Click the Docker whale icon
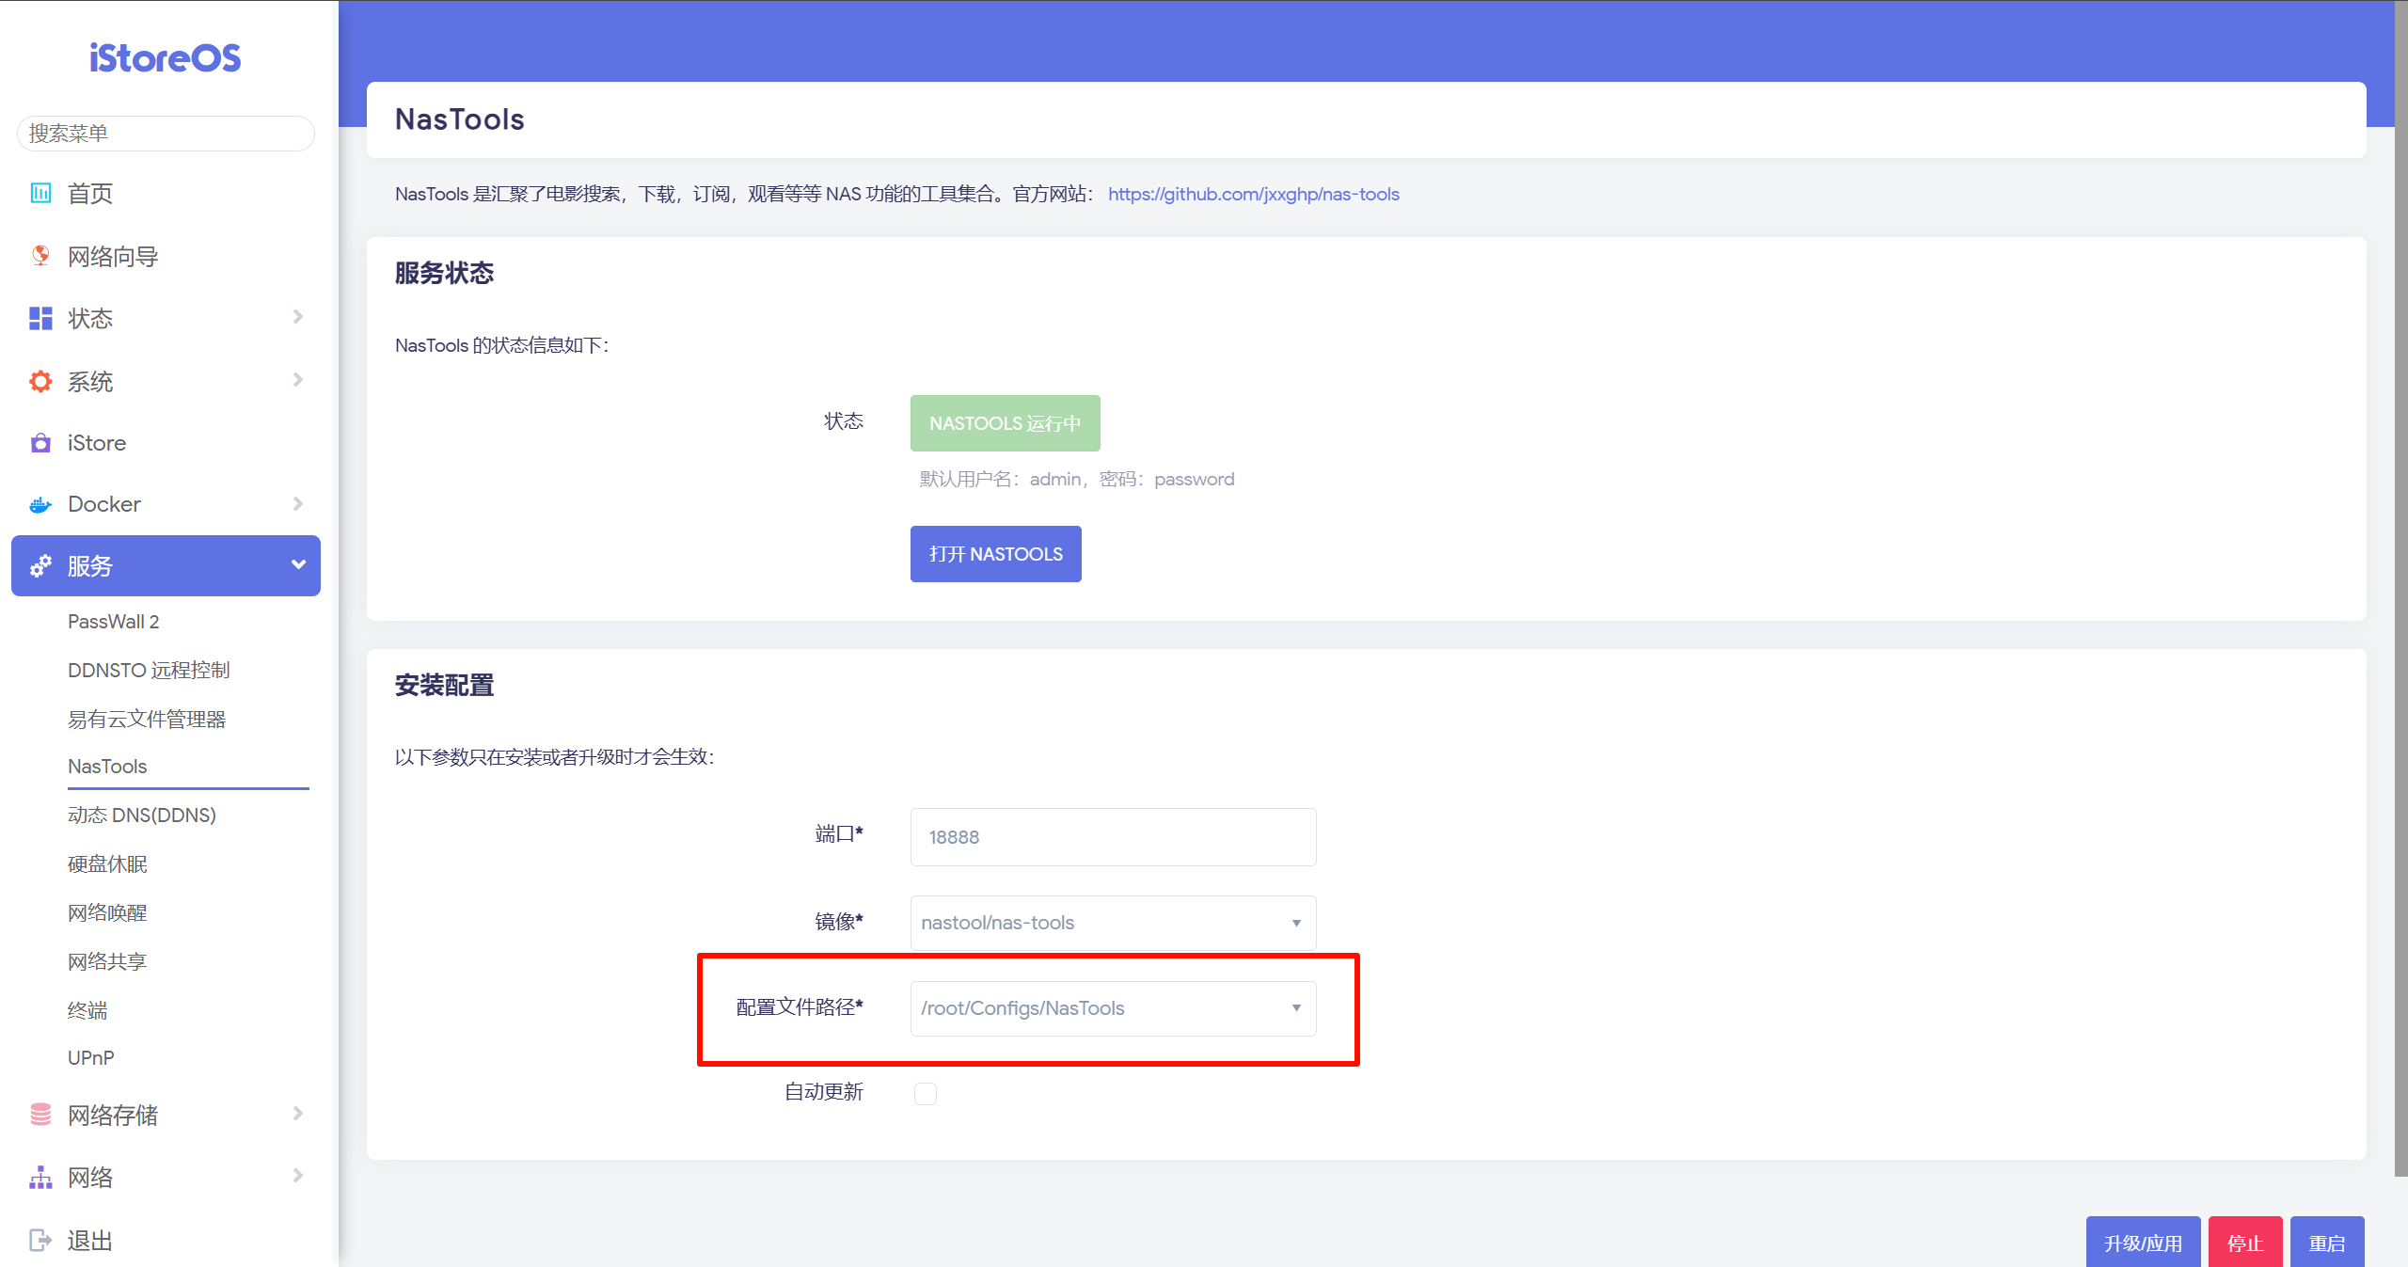Screen dimensions: 2408x1267 click(40, 505)
